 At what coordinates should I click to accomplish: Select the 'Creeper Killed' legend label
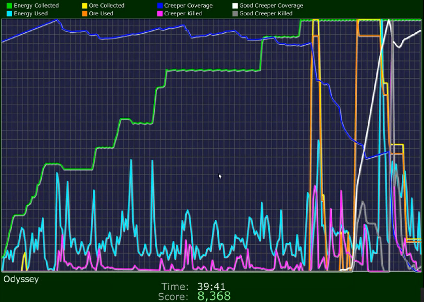[183, 13]
